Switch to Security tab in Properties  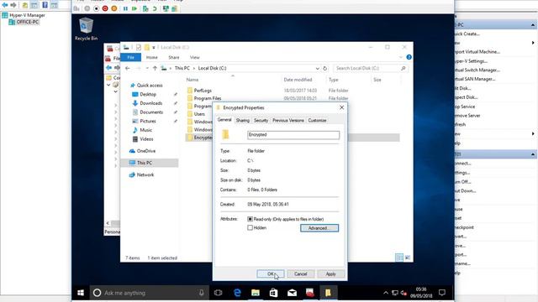261,121
